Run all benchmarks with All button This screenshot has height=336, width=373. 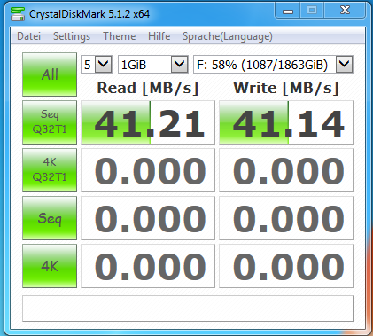(50, 74)
